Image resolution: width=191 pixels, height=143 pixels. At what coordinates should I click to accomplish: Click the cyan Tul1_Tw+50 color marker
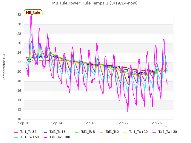click(16, 137)
